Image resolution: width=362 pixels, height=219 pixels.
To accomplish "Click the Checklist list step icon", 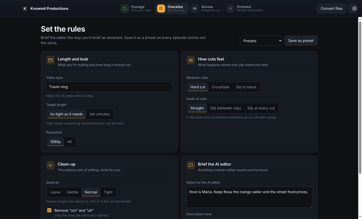I will tap(161, 9).
